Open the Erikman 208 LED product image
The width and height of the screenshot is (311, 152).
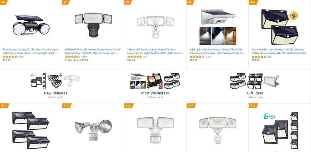coord(280,27)
